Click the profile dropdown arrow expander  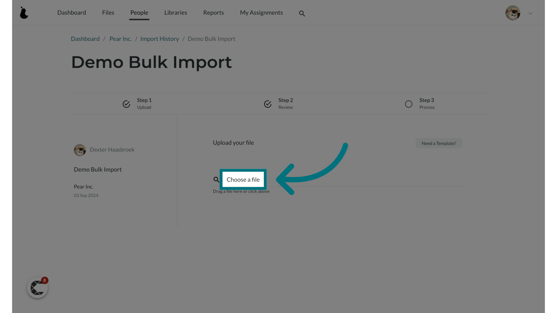pos(530,13)
